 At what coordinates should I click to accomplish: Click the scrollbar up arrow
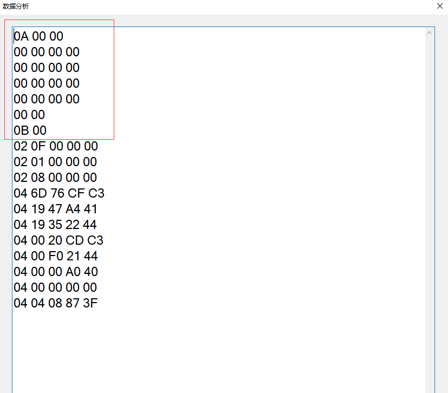click(429, 33)
